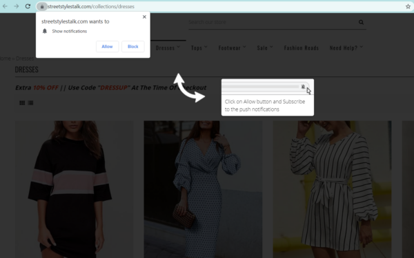
Task: Click the muted bell icon in the hint box
Action: tap(303, 87)
